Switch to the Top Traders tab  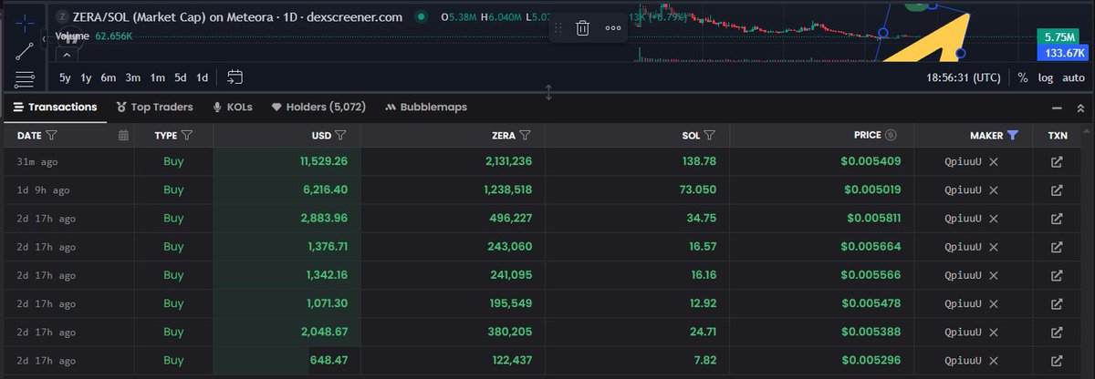(x=155, y=107)
